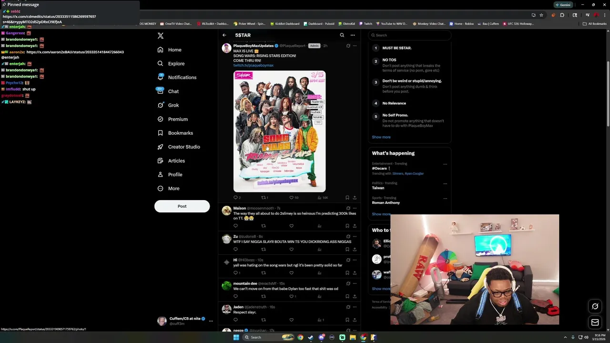Viewport: 610px width, 343px height.
Task: Open the 5$TAR community more options menu
Action: click(353, 35)
